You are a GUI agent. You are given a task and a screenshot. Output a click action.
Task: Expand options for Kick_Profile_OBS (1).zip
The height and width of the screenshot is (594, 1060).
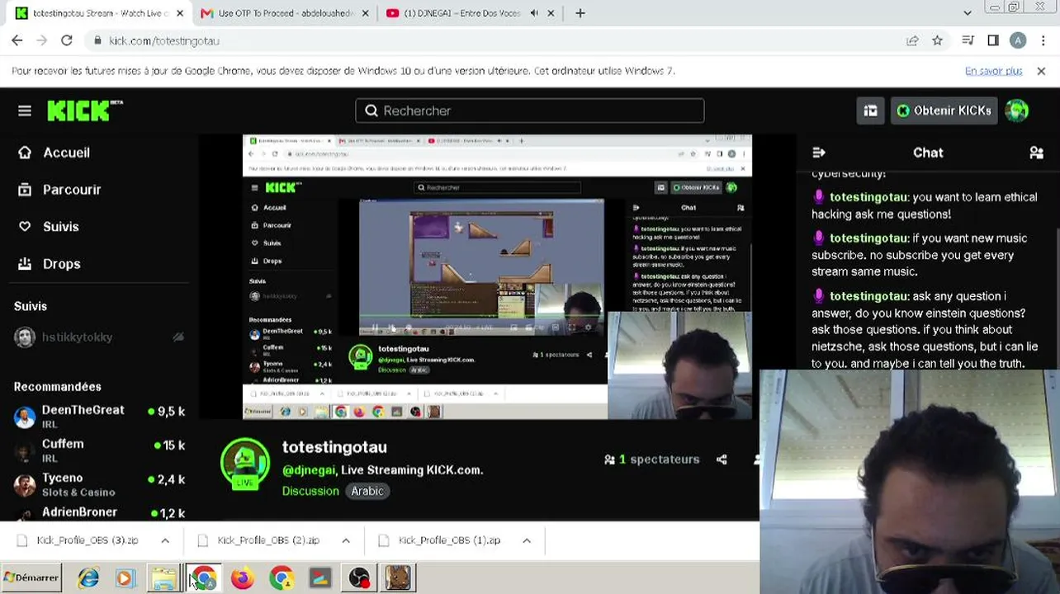tap(527, 540)
